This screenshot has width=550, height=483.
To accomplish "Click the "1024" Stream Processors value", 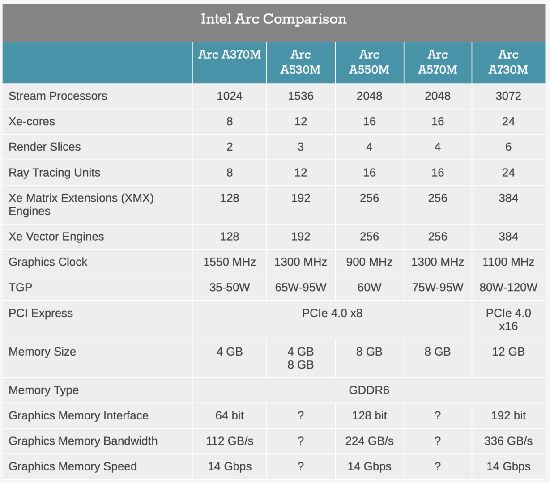I will (x=230, y=96).
